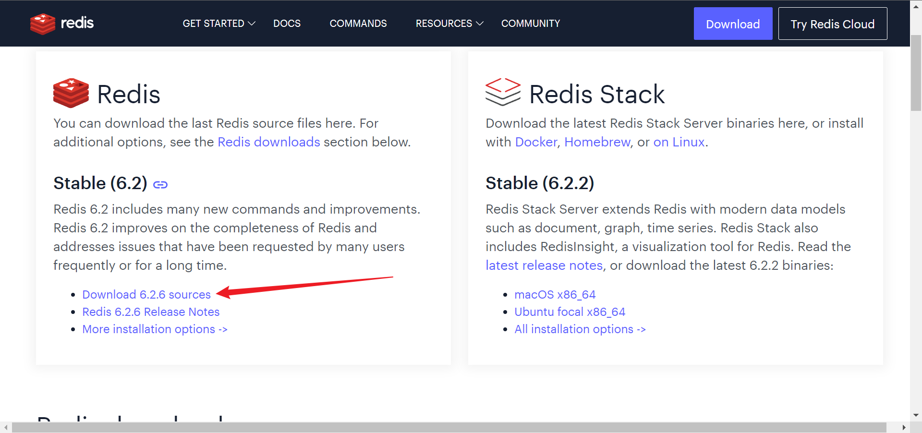Open the Redis downloads section link
Screen dimensions: 922x433
268,142
